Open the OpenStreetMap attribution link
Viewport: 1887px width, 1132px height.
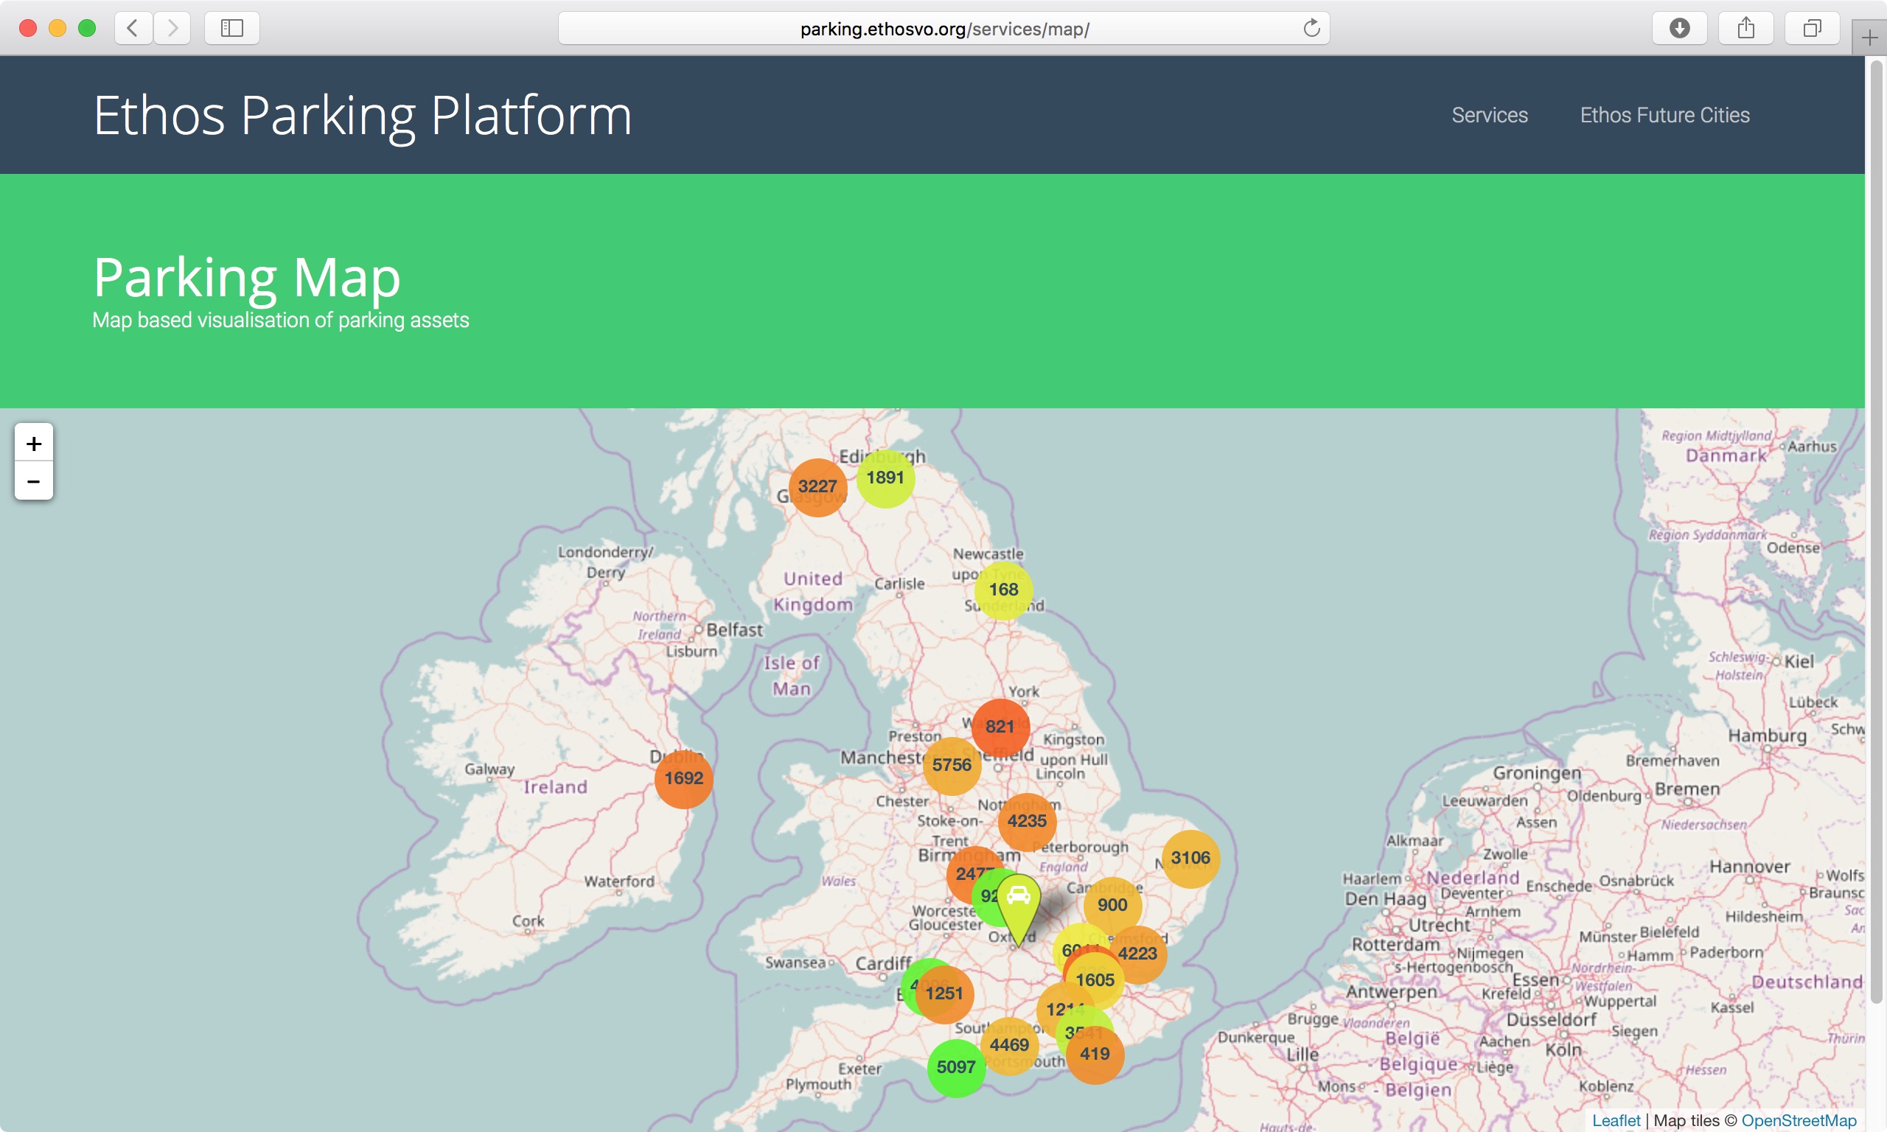coord(1798,1119)
